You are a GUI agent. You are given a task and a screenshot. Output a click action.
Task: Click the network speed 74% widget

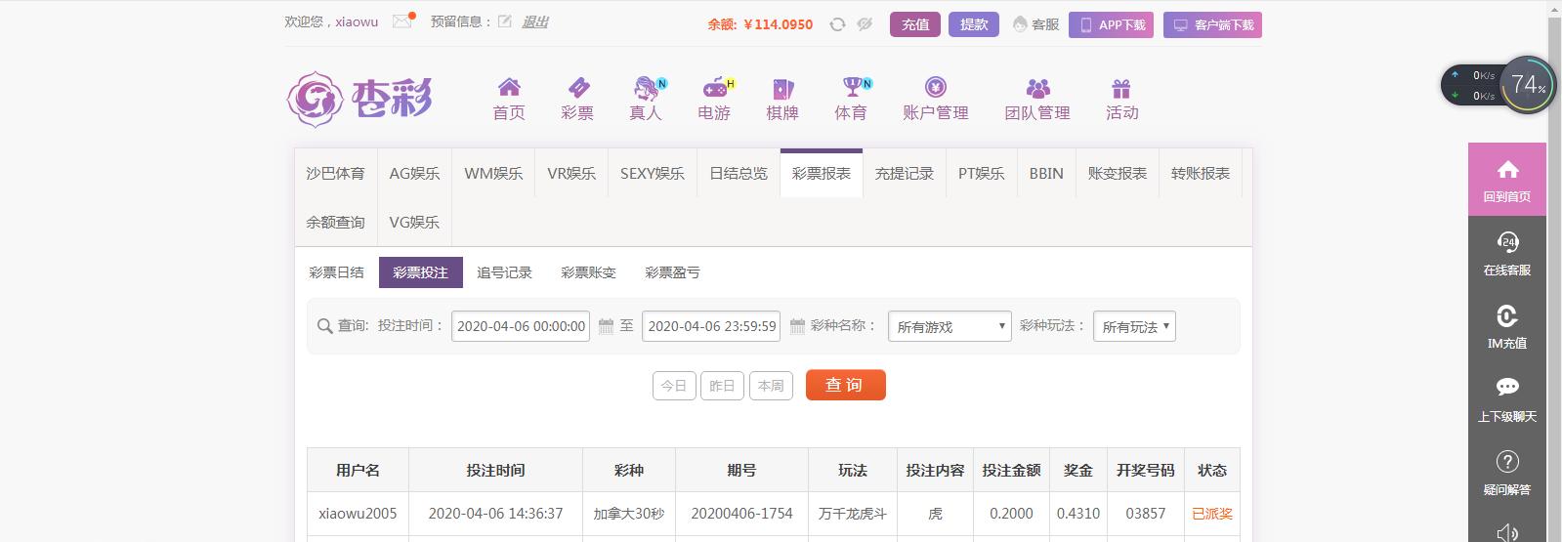pos(1499,85)
